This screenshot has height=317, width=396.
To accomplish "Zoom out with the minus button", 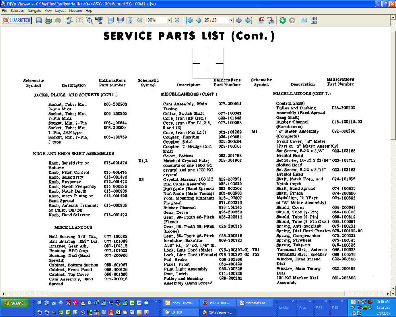I will tap(177, 20).
